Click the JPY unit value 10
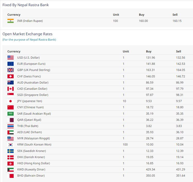 [124, 101]
